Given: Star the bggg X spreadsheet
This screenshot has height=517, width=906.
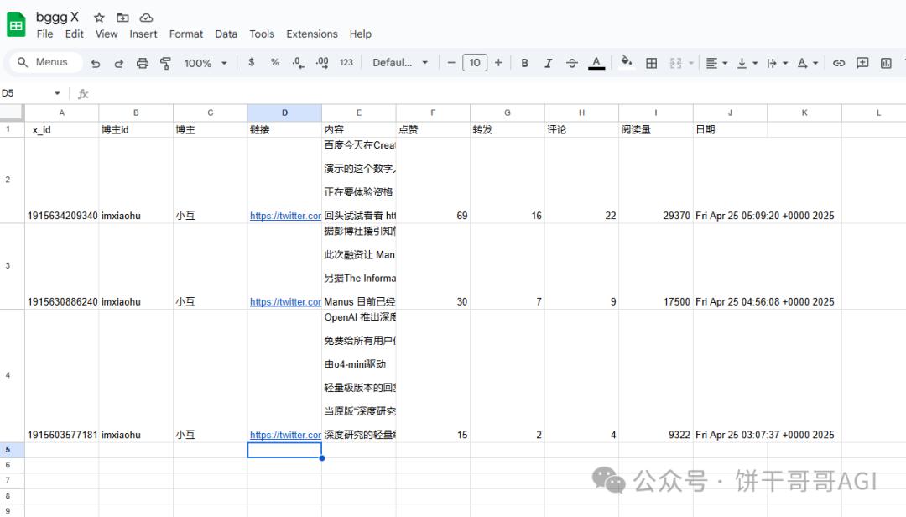Looking at the screenshot, I should point(99,17).
